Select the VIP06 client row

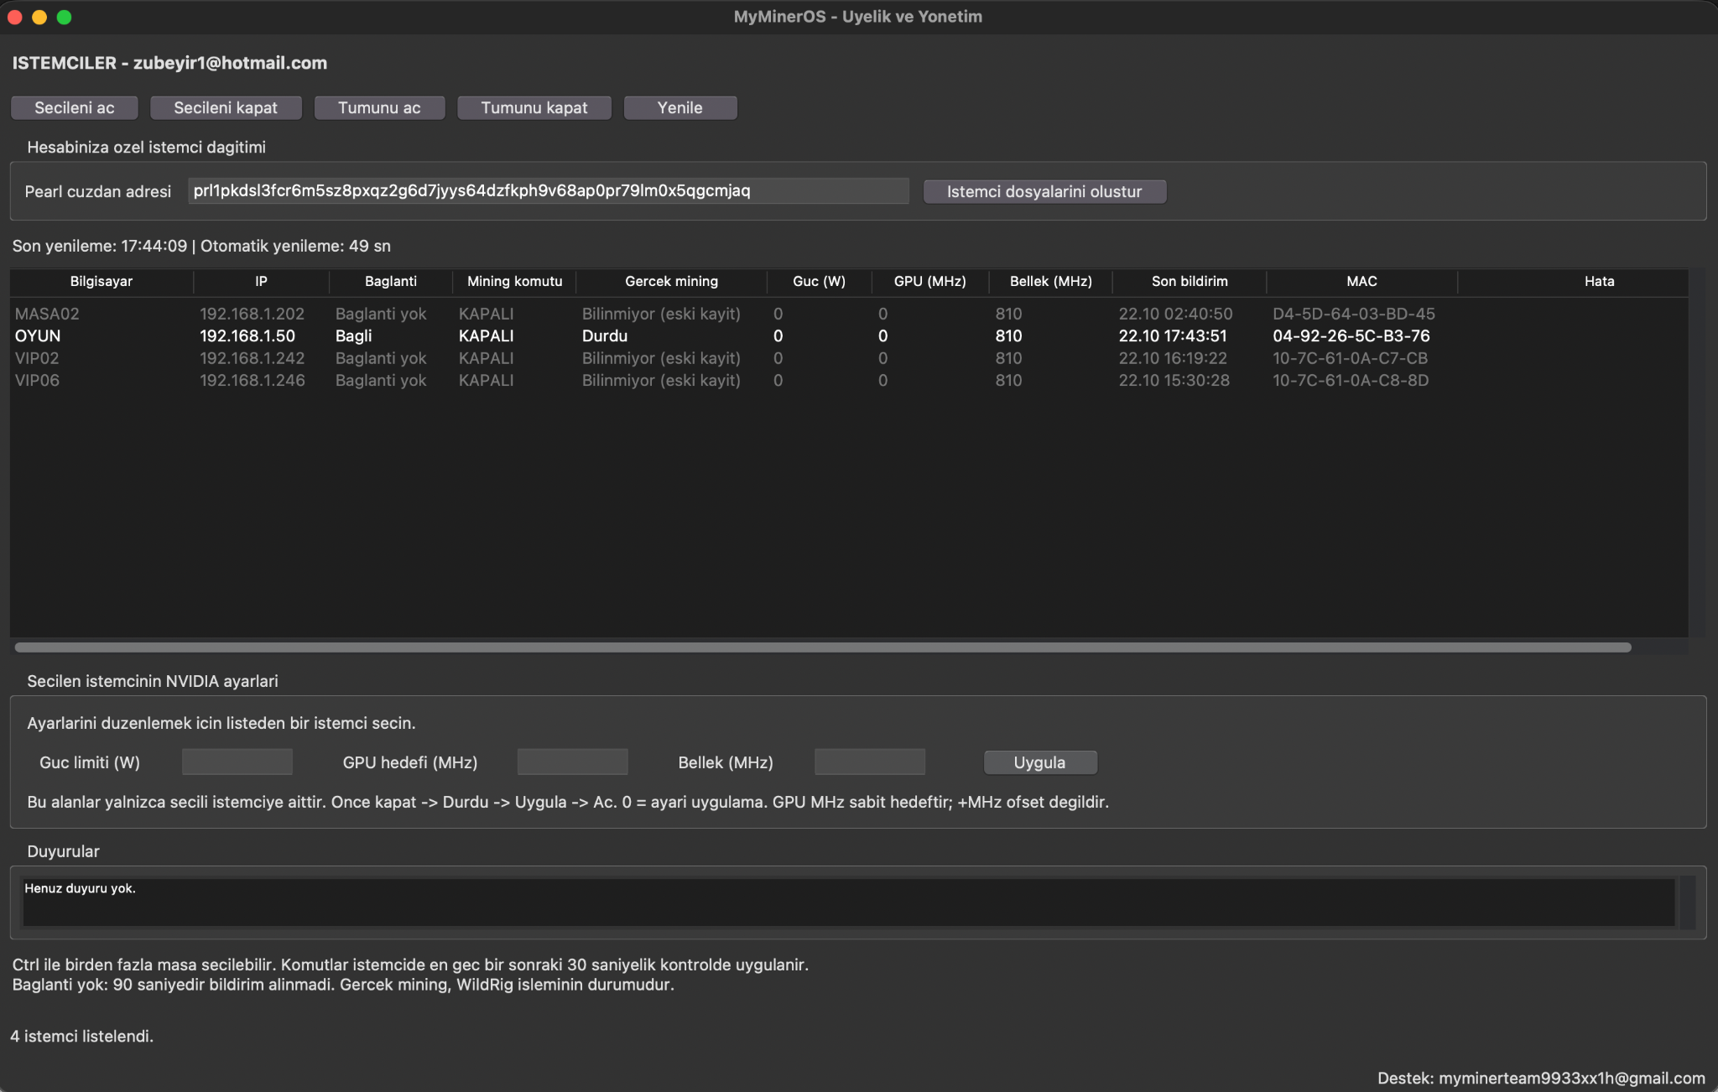click(x=849, y=380)
